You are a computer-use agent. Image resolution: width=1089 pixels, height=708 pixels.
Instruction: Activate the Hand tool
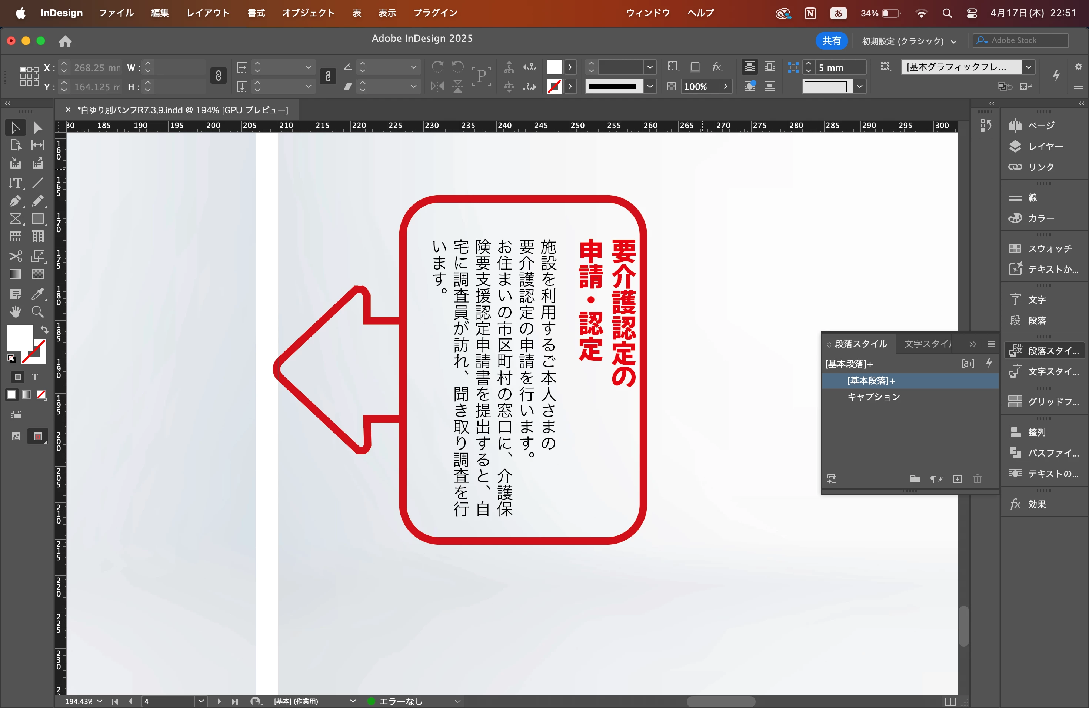[x=16, y=312]
